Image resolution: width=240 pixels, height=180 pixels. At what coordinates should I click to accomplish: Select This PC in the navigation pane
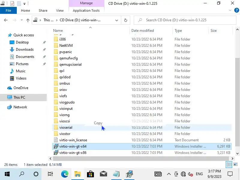coord(19,97)
